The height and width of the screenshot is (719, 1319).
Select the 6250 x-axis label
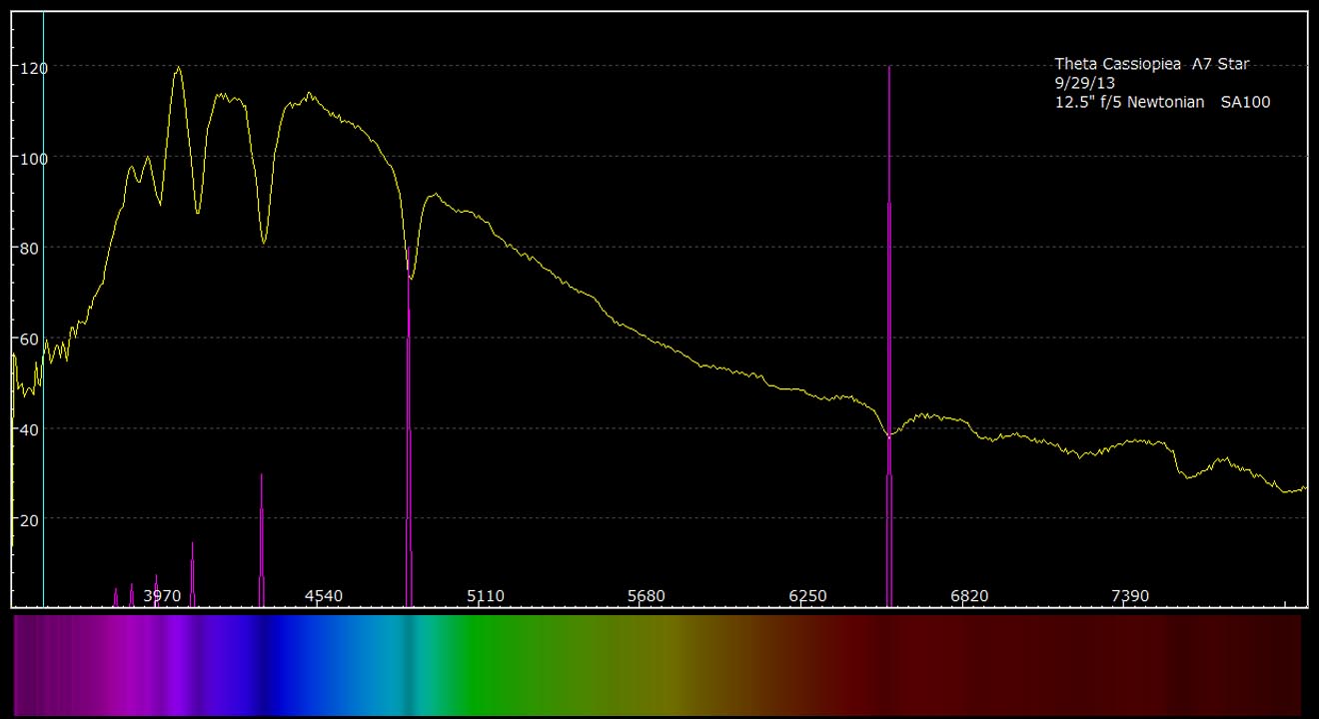[x=807, y=596]
